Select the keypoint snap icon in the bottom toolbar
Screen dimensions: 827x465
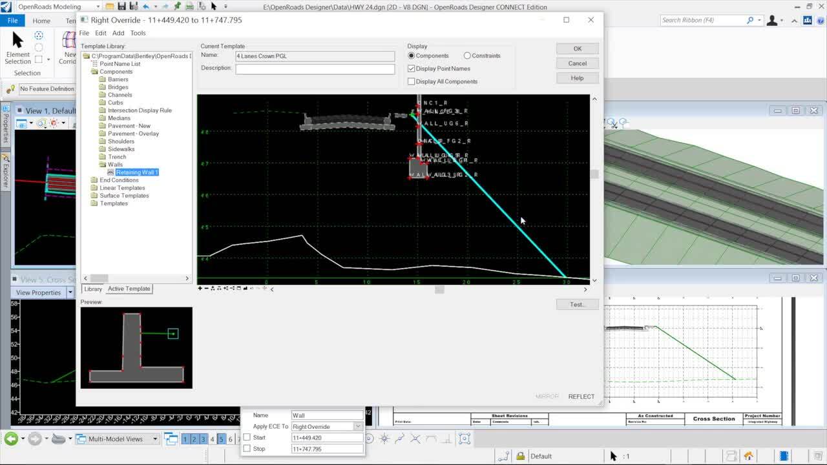click(x=384, y=439)
